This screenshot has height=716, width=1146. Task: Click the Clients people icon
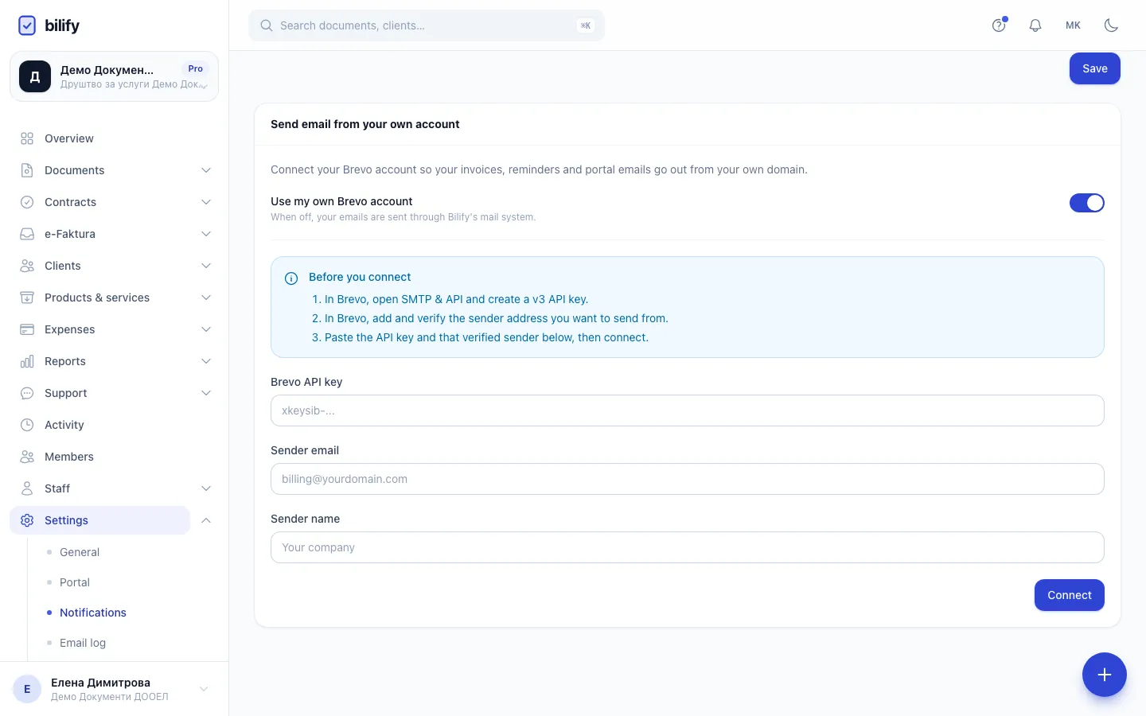coord(27,266)
